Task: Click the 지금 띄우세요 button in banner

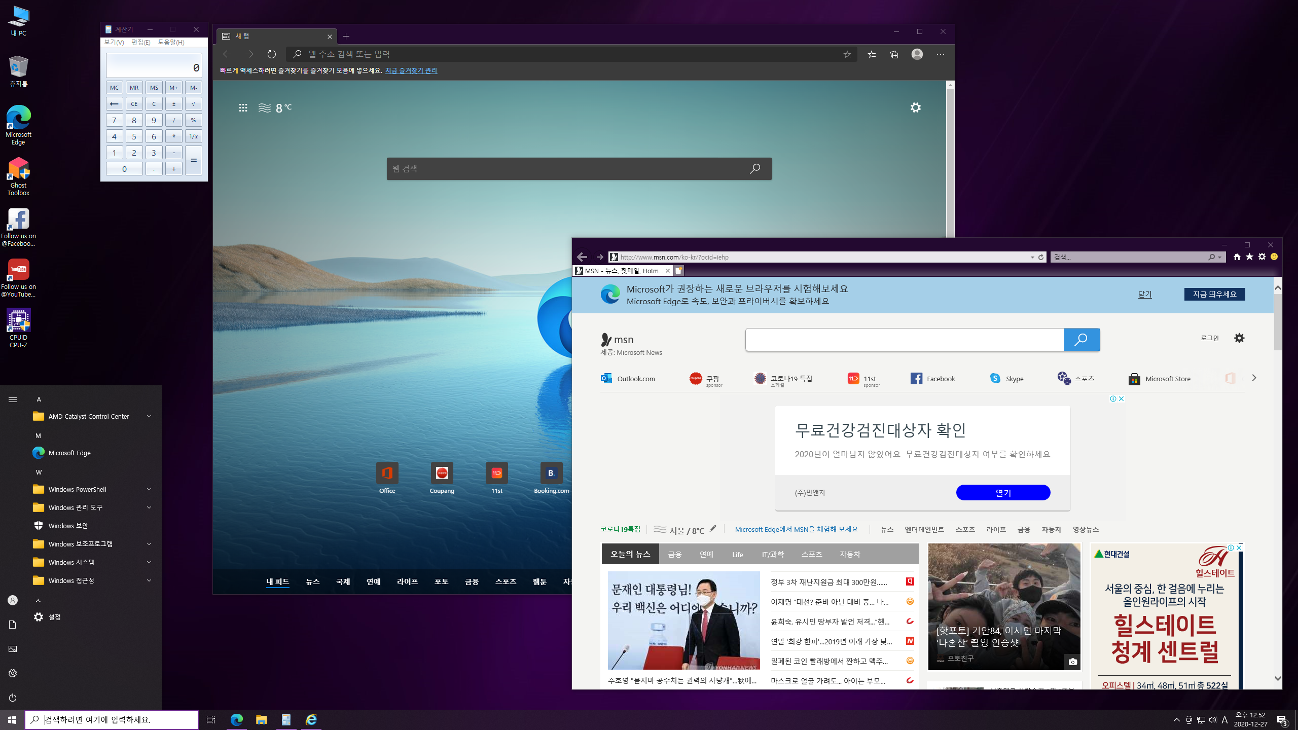Action: [1214, 294]
